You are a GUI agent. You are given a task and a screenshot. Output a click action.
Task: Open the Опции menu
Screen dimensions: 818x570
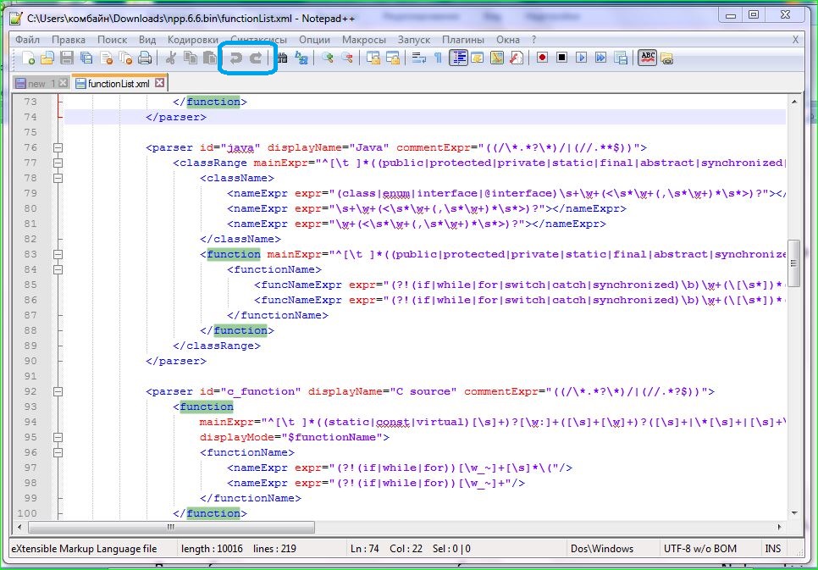[314, 40]
